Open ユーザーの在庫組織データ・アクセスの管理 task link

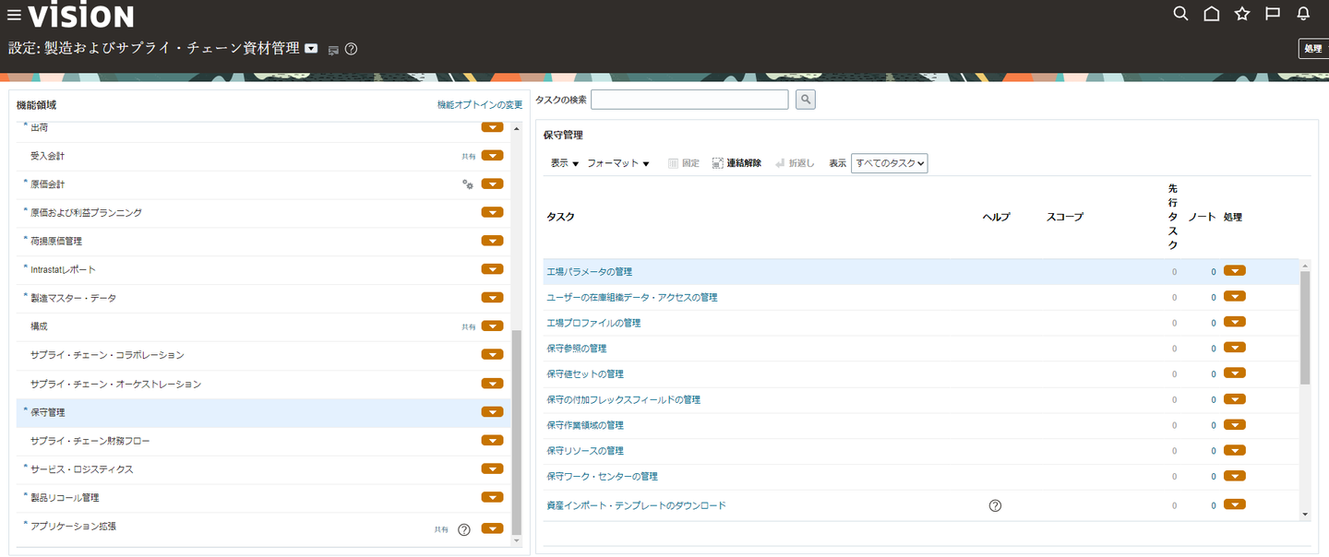coord(632,298)
